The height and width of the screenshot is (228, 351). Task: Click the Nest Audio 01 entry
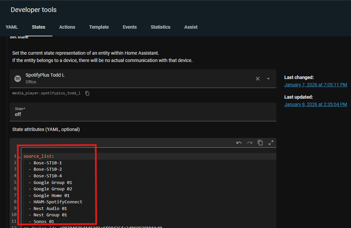click(x=50, y=209)
